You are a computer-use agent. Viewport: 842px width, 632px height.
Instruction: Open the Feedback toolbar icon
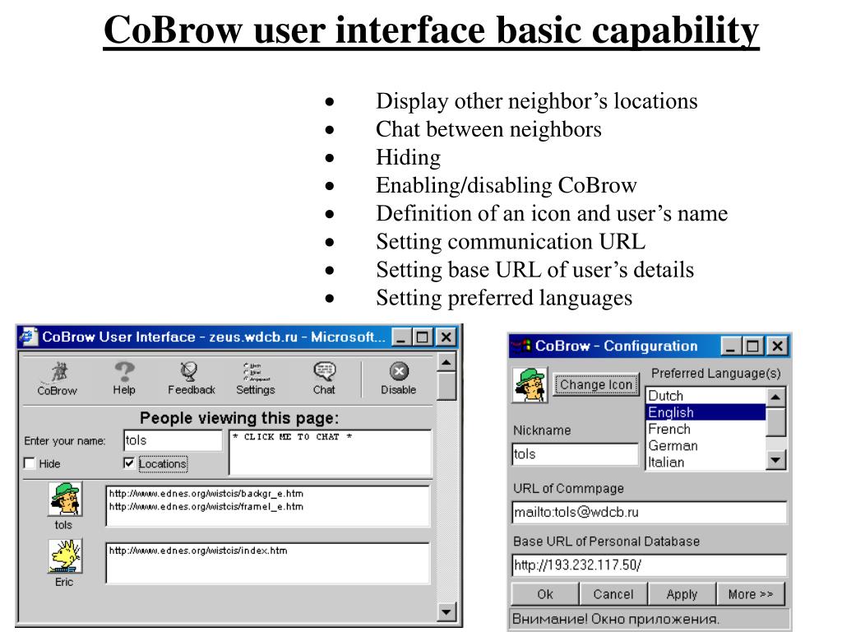(191, 379)
